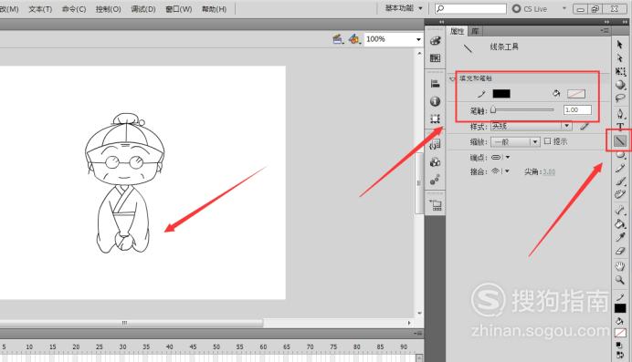
Task: Enable the 提示 hinting checkbox
Action: tap(547, 141)
